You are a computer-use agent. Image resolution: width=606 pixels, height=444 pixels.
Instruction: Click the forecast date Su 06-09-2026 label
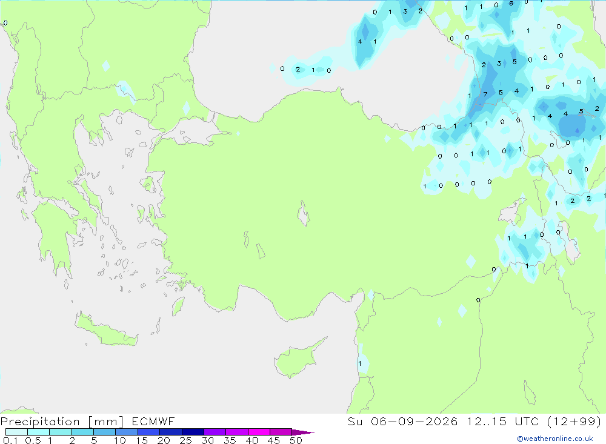402,421
